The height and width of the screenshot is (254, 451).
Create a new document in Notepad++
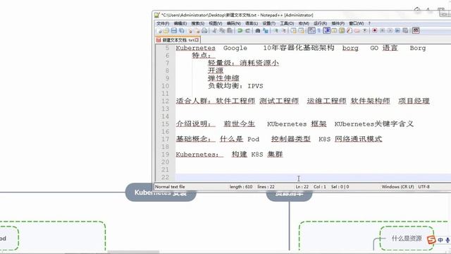click(x=160, y=30)
